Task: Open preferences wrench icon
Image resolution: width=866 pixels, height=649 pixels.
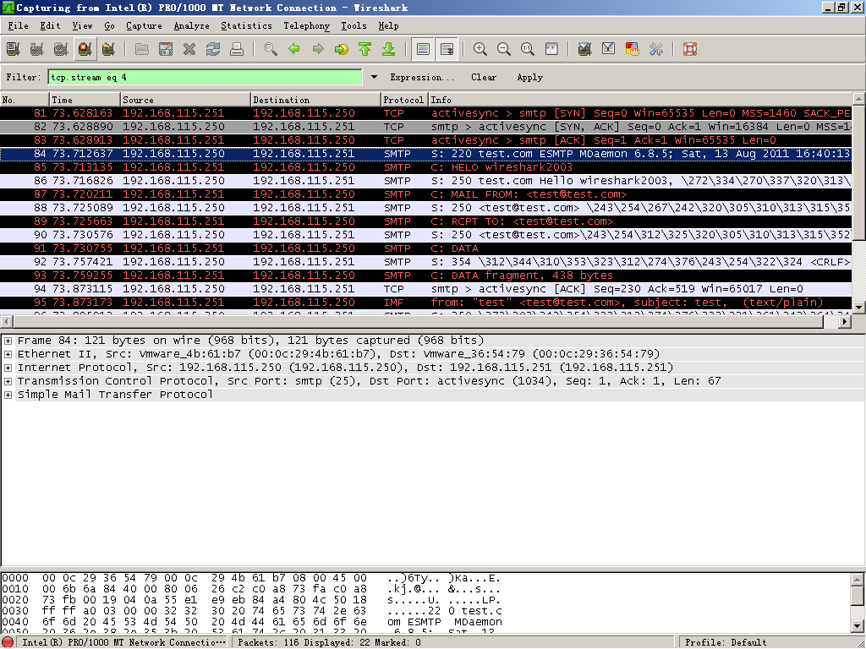Action: pos(656,49)
